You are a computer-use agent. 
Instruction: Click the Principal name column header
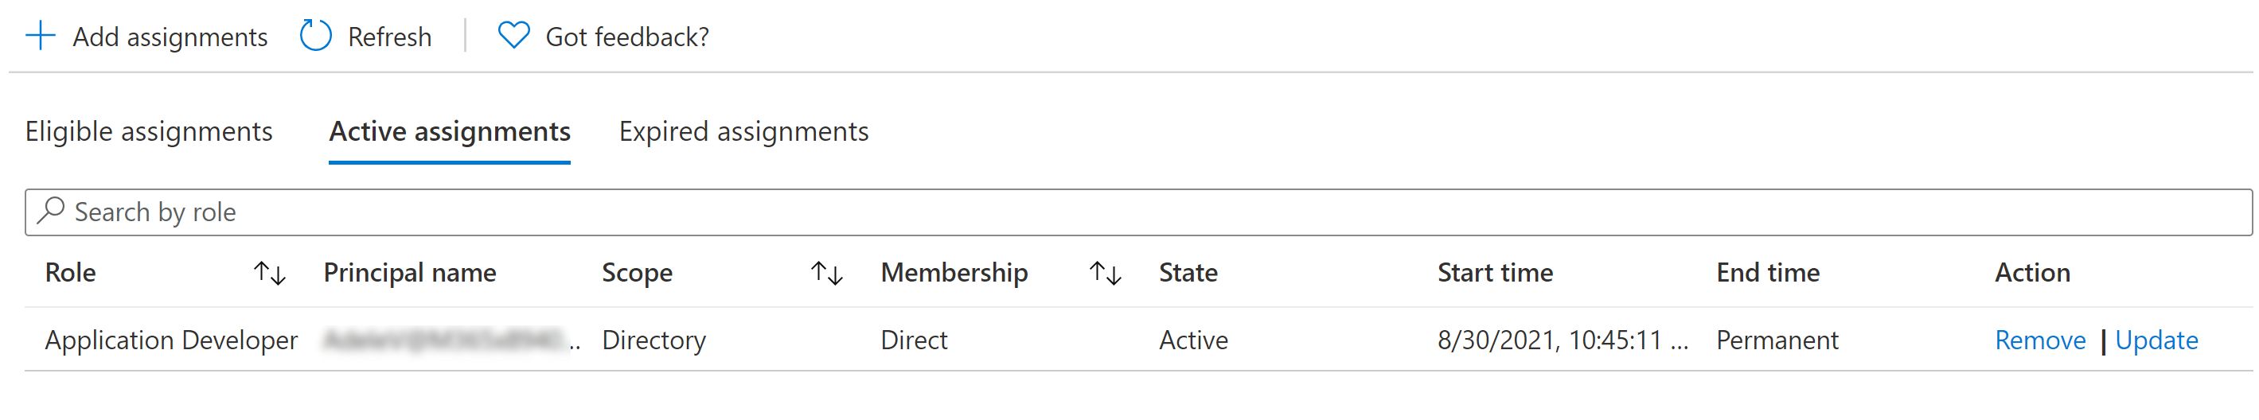click(x=409, y=273)
